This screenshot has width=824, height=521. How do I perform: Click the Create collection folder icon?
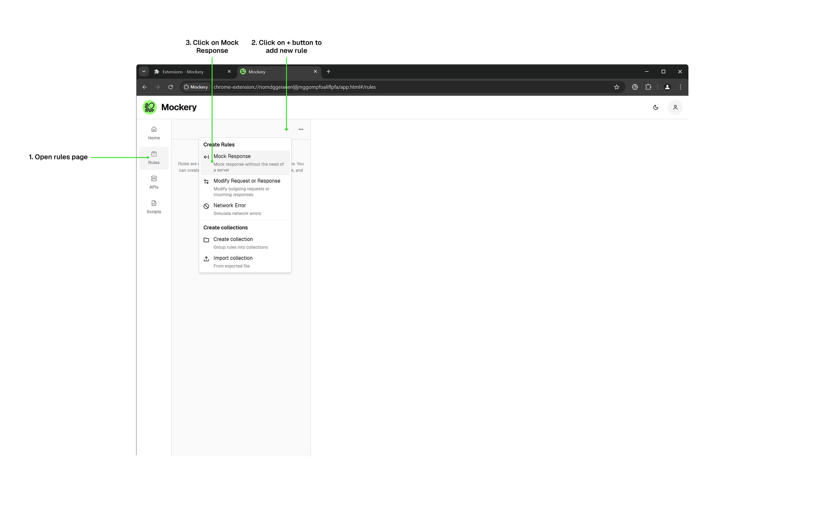click(x=206, y=240)
